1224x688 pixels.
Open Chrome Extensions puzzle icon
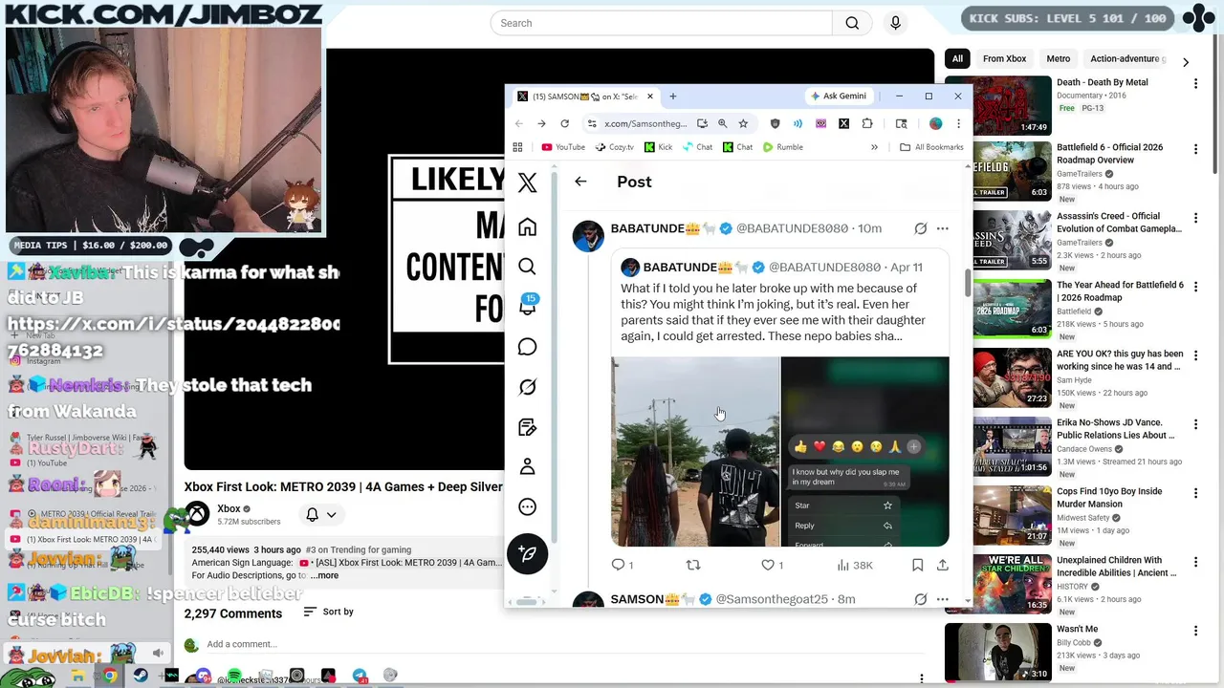[x=867, y=123]
